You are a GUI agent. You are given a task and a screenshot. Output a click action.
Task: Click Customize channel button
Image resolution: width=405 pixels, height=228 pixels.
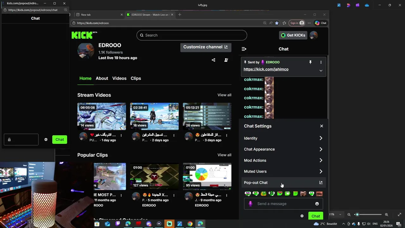(206, 47)
